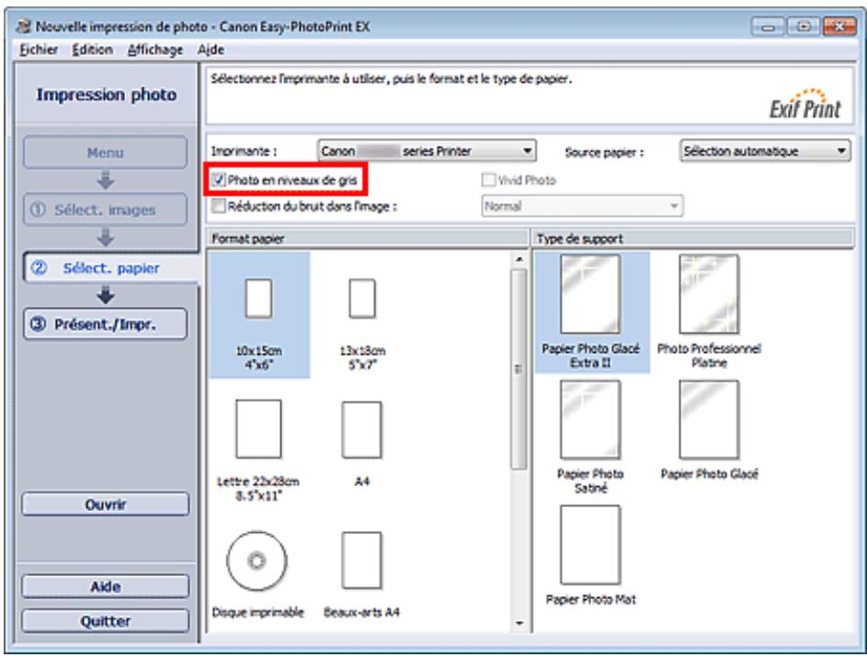Uncheck Photo en niveaux de gris
Screen dimensions: 867x657
[219, 179]
